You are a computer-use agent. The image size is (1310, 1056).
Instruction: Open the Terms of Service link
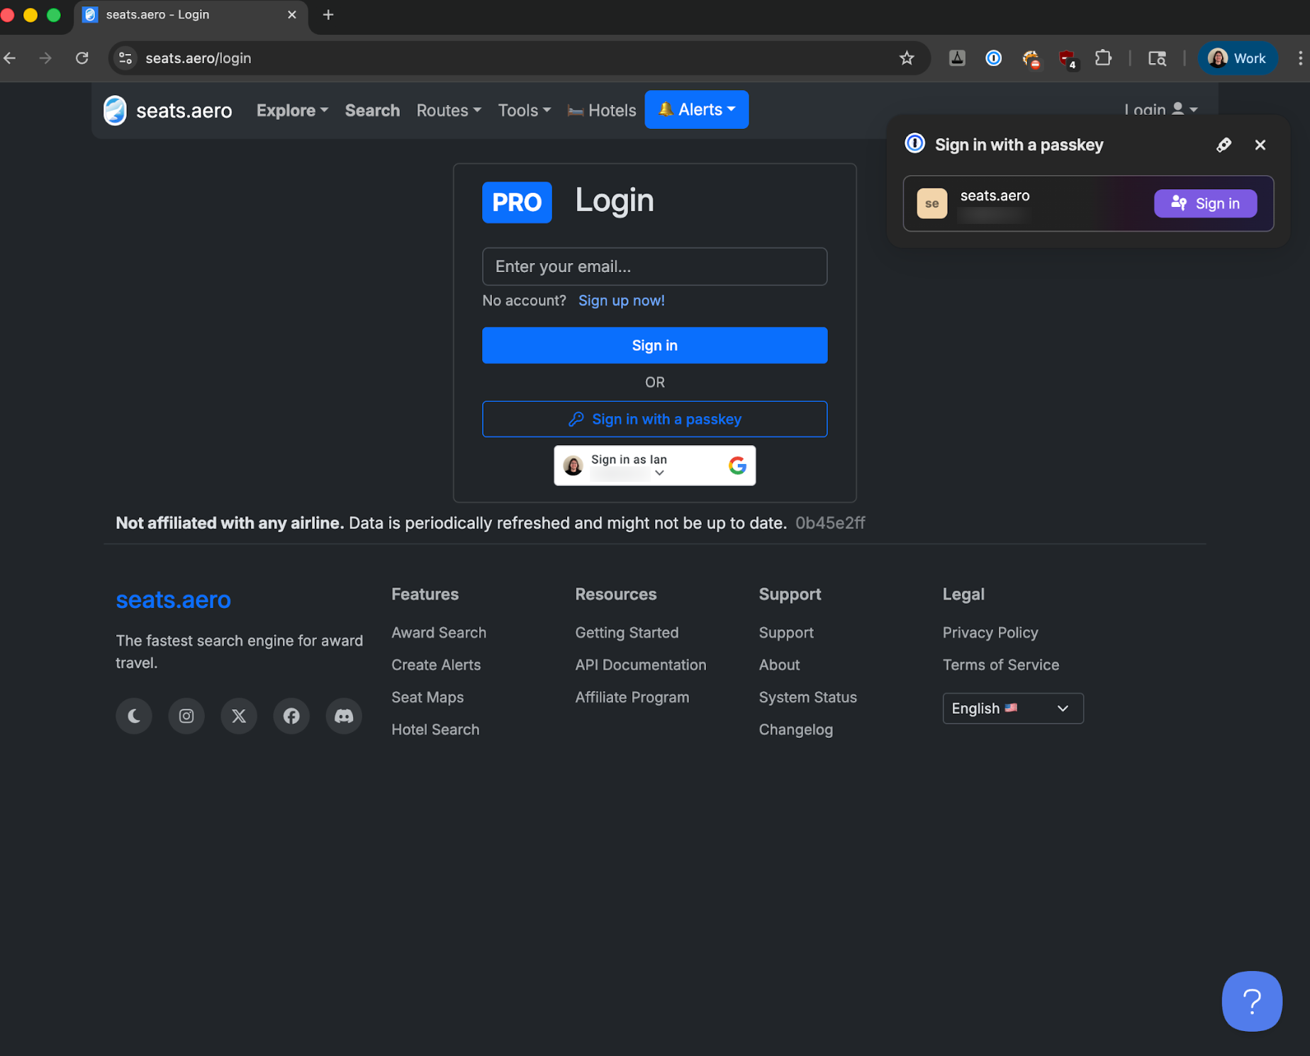pos(1000,665)
